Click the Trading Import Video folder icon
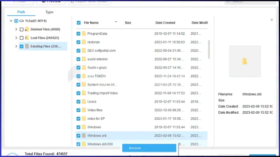Screen dimensions: 280x157 coord(84,93)
